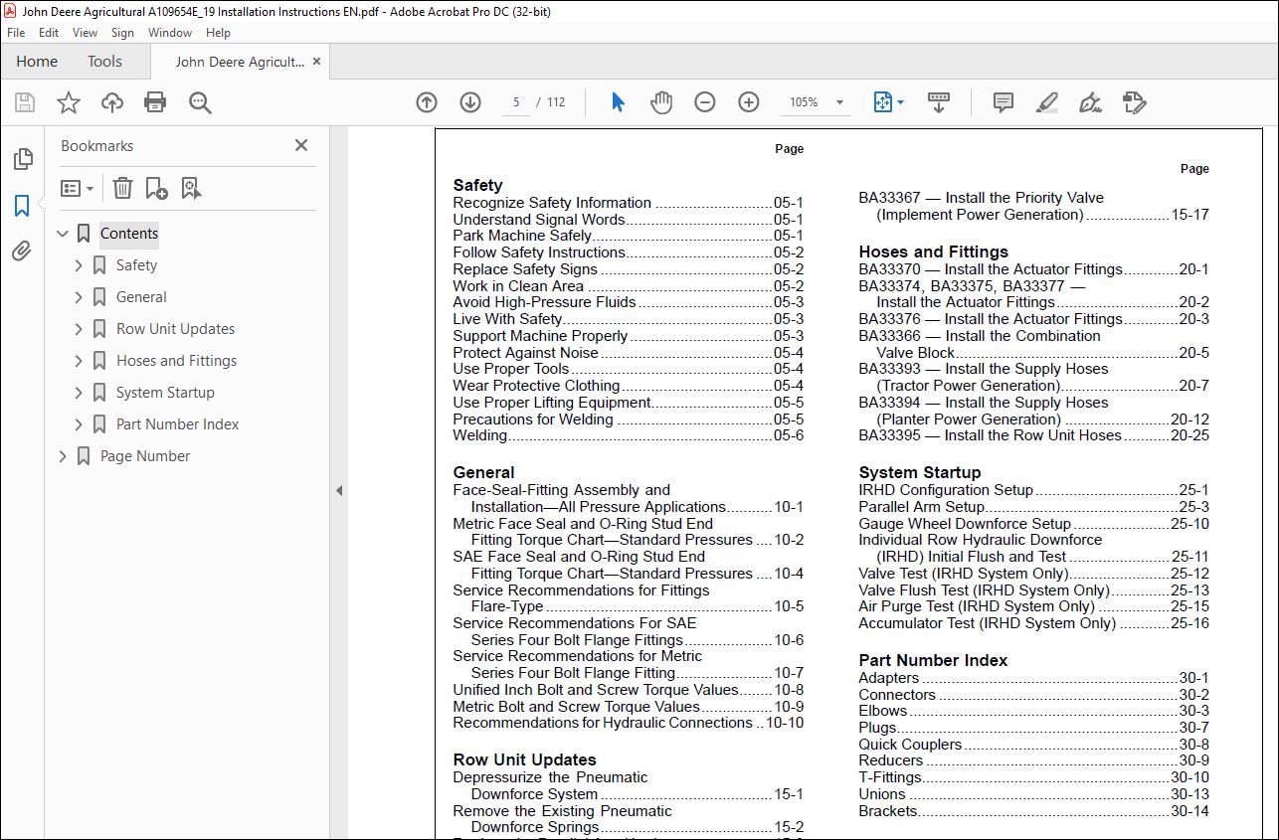
Task: Zoom out with the minus button
Action: [705, 102]
